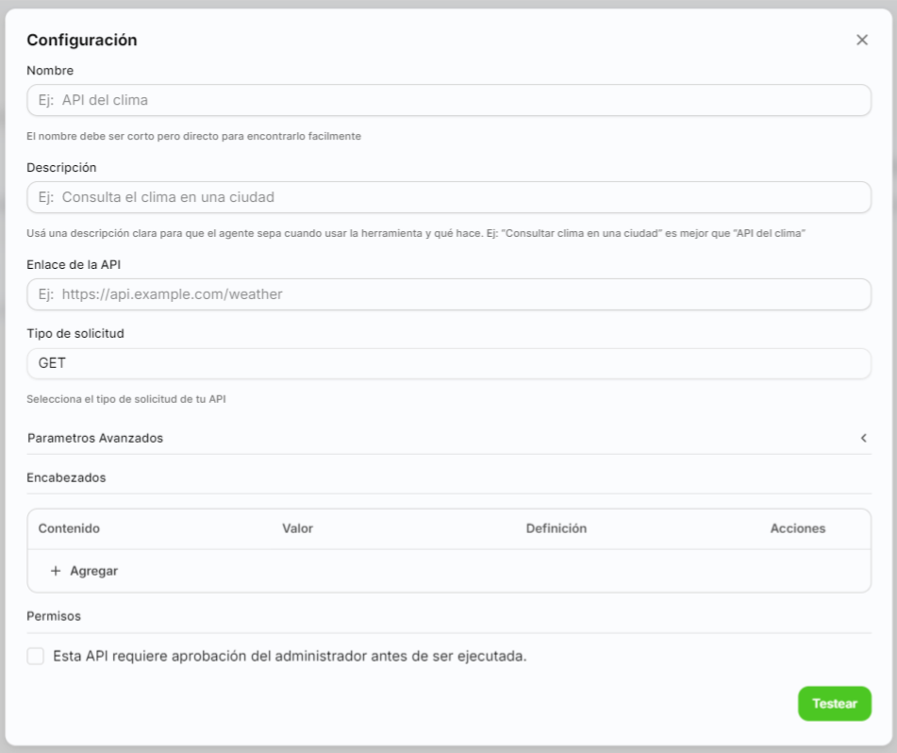Click the Acciones column header
The width and height of the screenshot is (897, 753).
pos(797,528)
